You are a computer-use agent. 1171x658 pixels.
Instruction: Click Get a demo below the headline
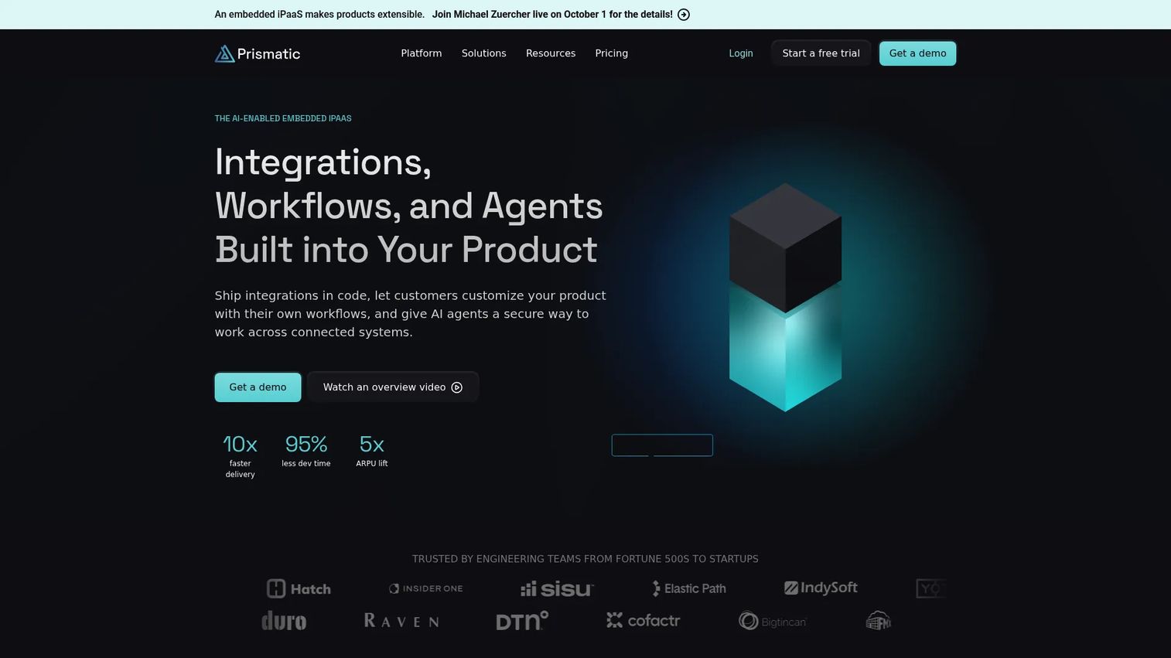pyautogui.click(x=258, y=387)
